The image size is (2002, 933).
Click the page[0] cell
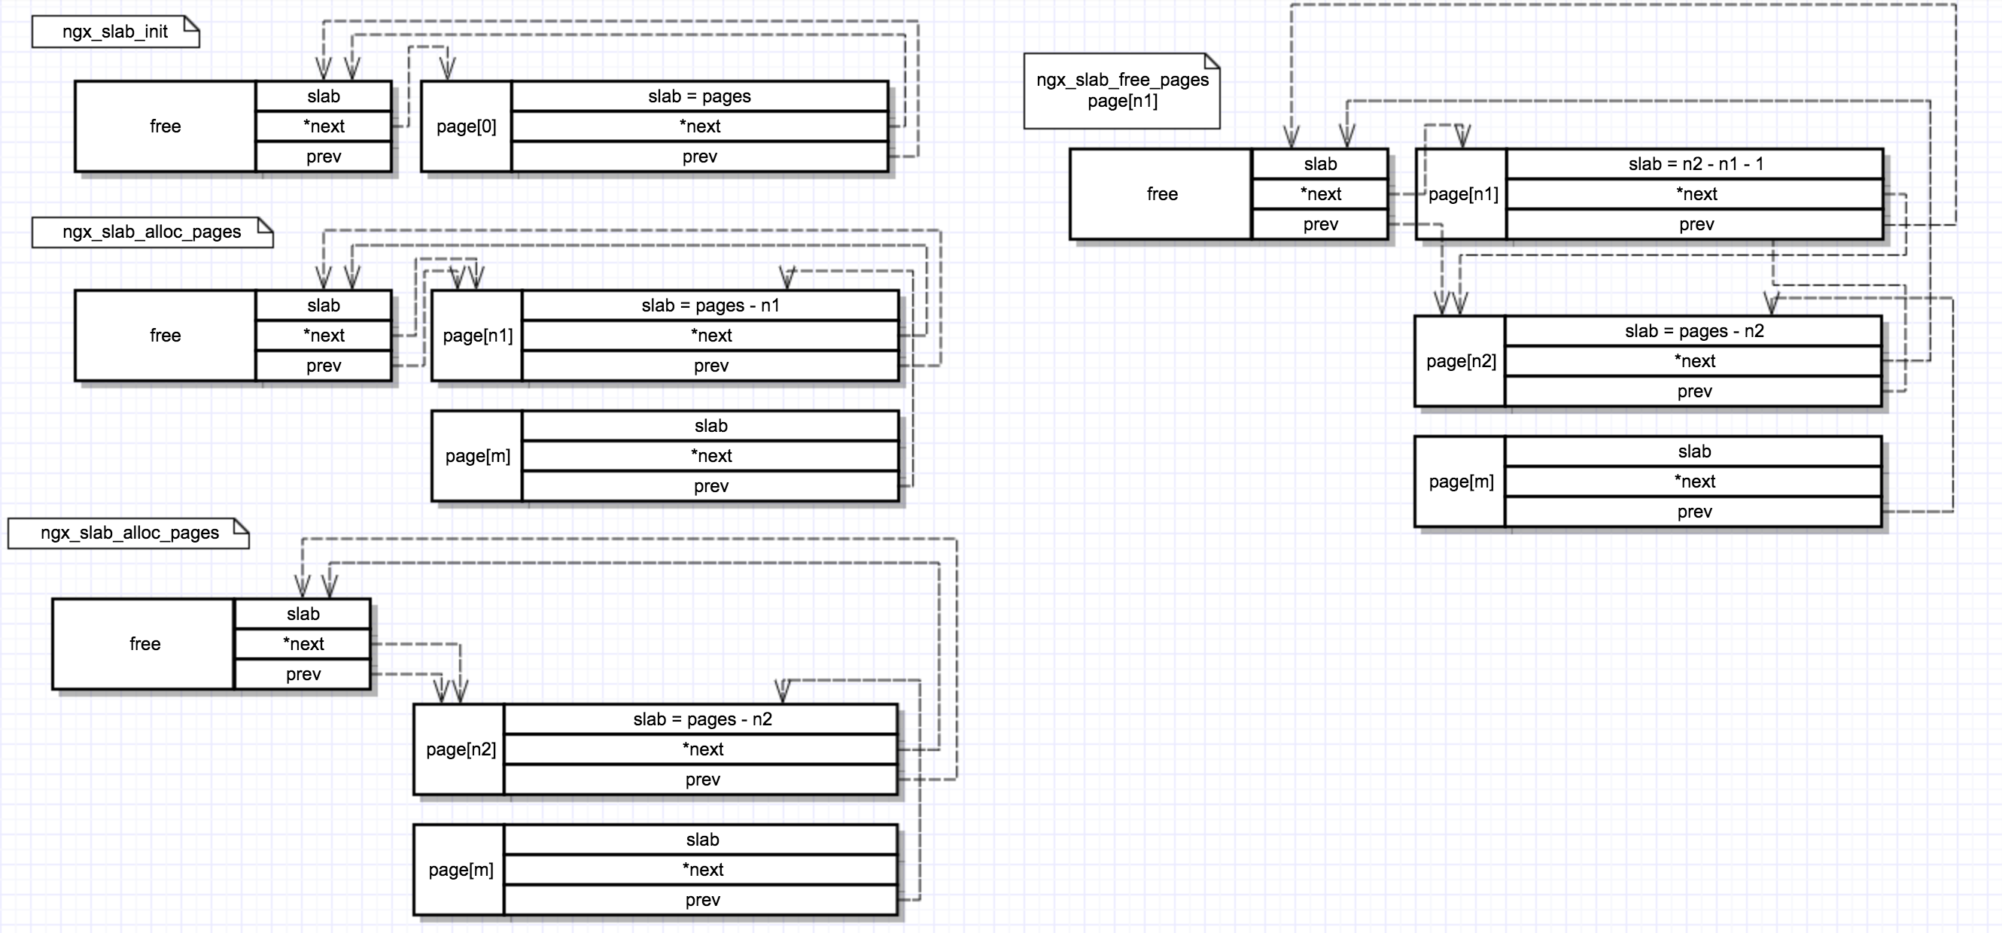tap(467, 126)
